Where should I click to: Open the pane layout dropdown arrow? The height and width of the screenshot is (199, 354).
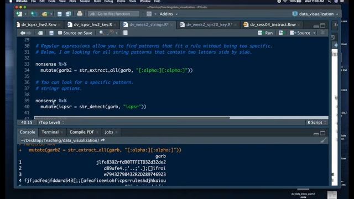[x=155, y=14]
